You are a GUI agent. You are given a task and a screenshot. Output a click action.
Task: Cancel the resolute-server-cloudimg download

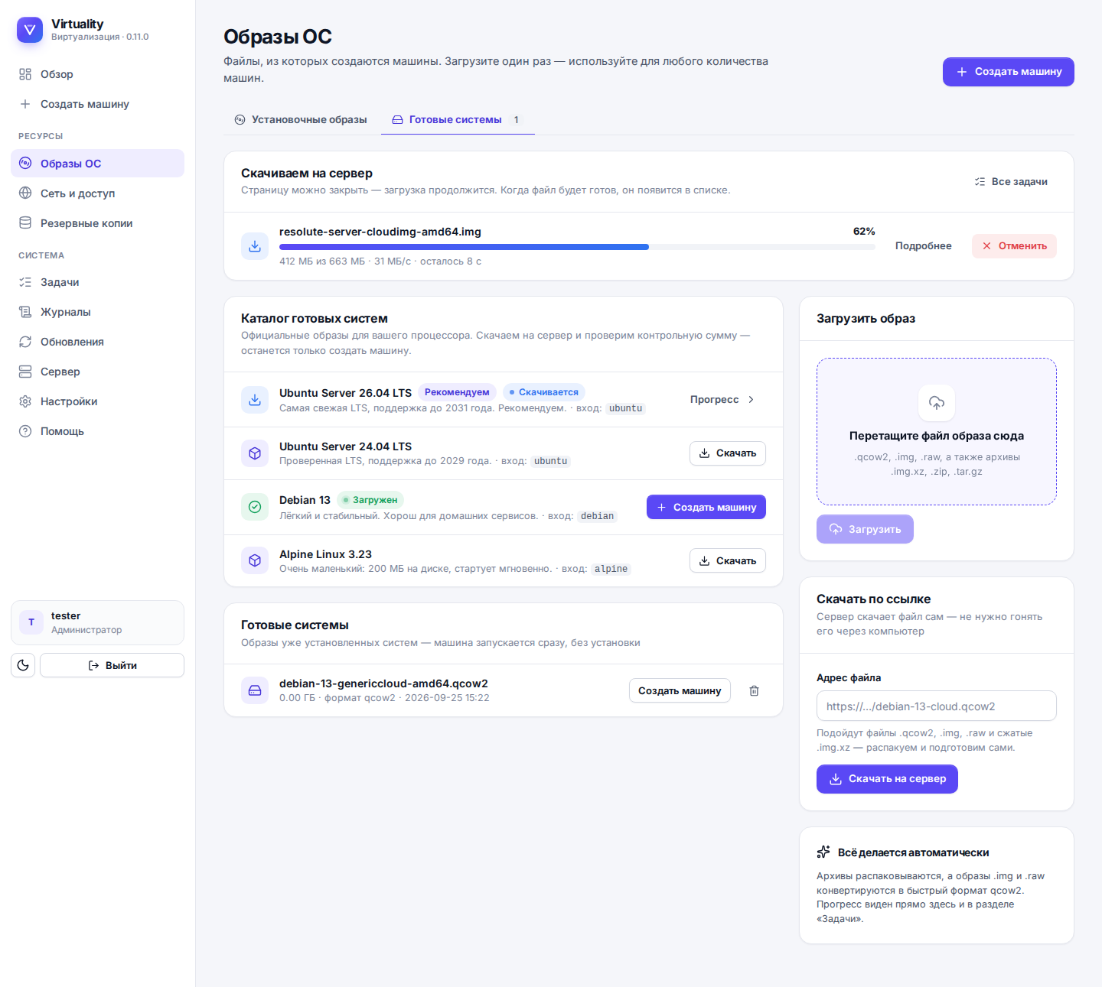tap(1015, 245)
